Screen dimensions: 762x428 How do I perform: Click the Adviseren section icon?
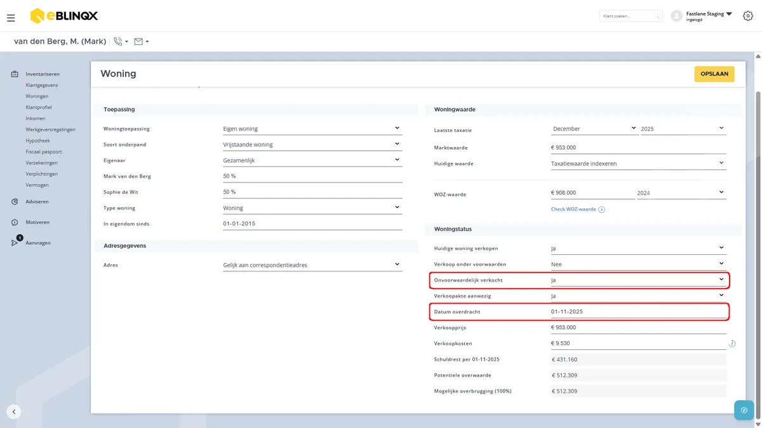tap(15, 202)
